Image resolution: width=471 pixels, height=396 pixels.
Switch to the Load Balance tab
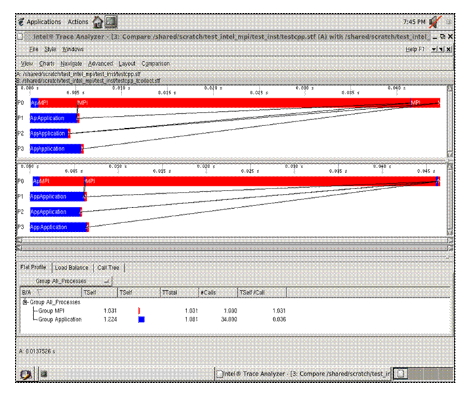click(71, 267)
